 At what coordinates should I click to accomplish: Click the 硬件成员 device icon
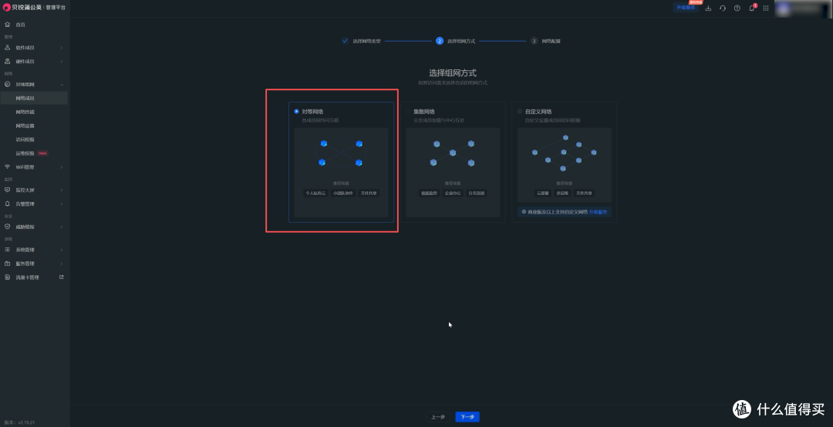8,62
